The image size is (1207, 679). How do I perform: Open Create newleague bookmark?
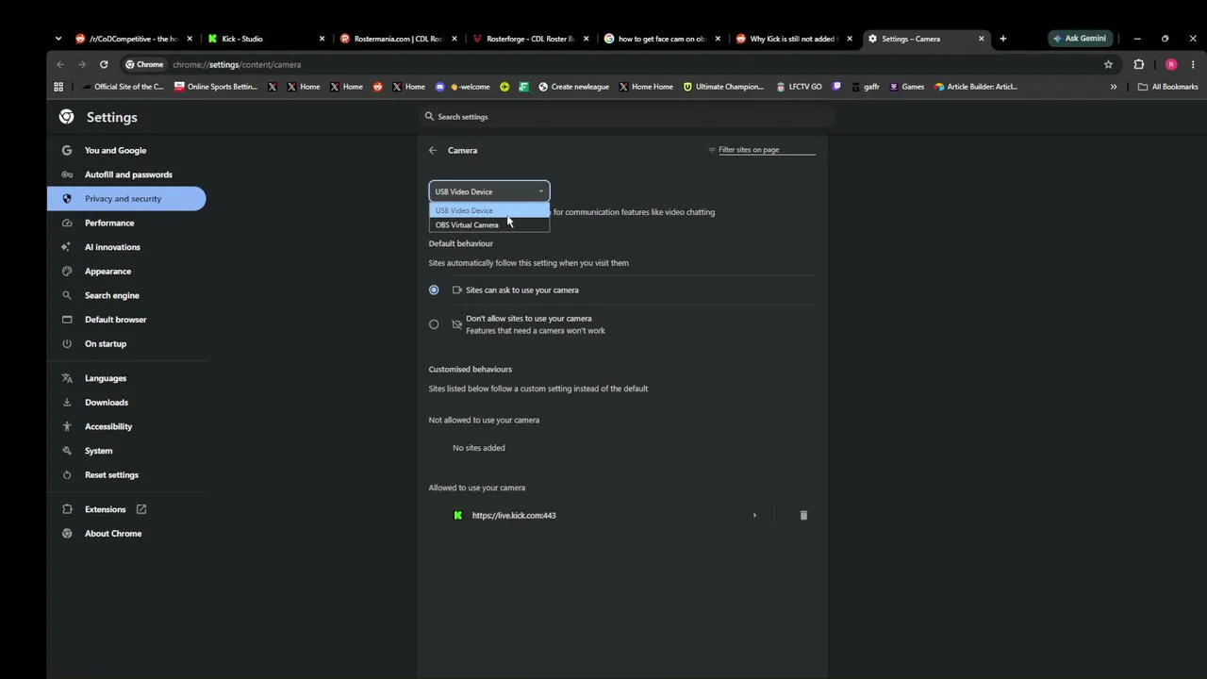click(573, 87)
